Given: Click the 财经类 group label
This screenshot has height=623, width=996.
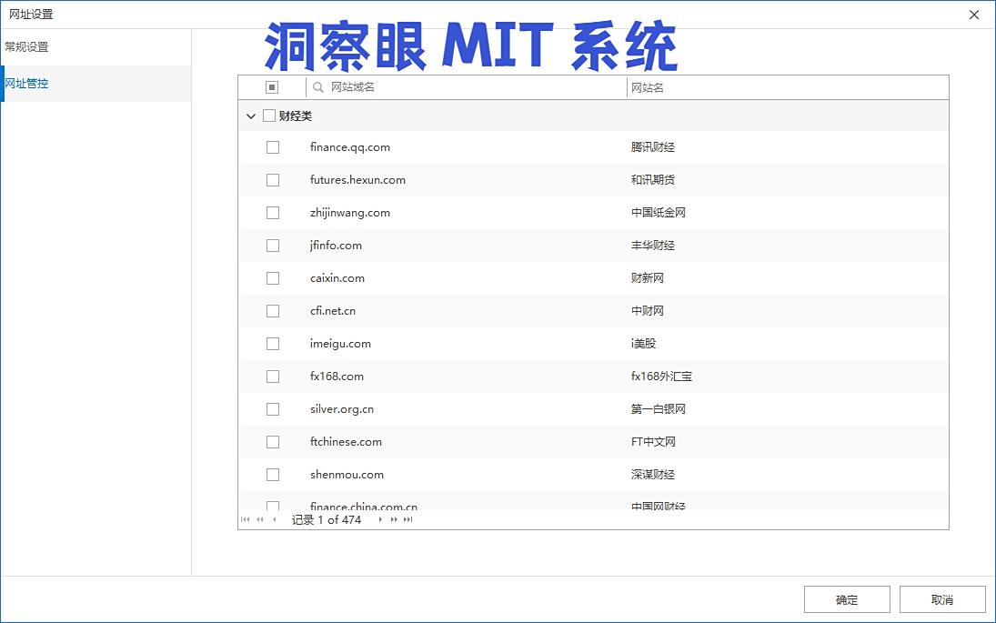Looking at the screenshot, I should 296,116.
